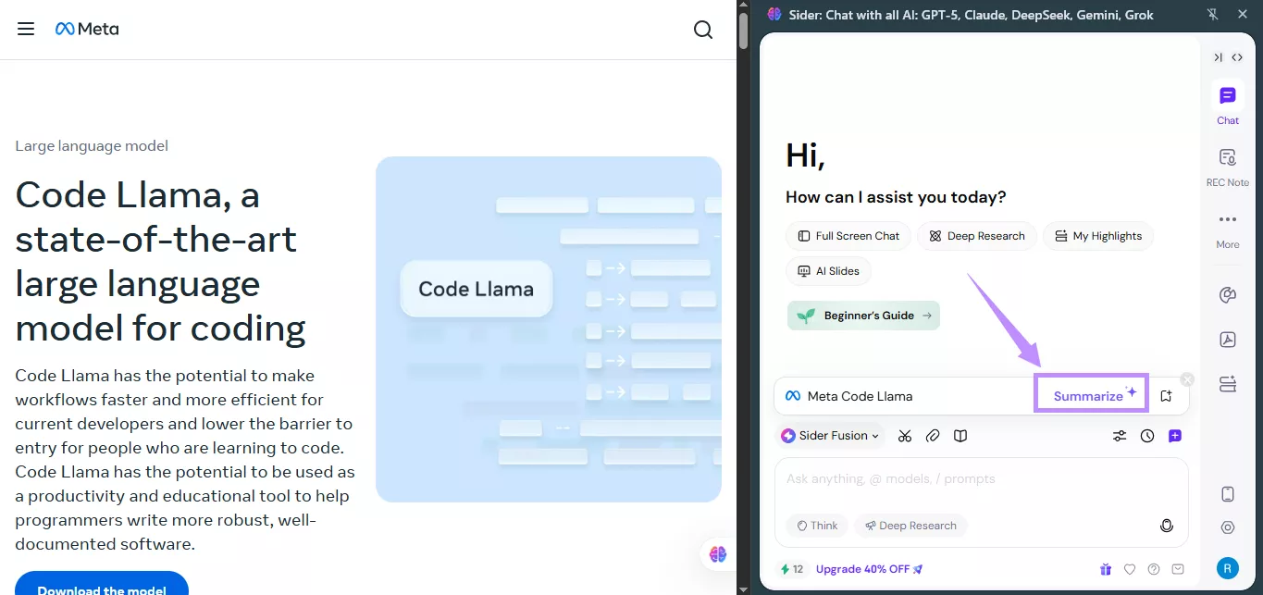Open the prompt library book icon

960,436
